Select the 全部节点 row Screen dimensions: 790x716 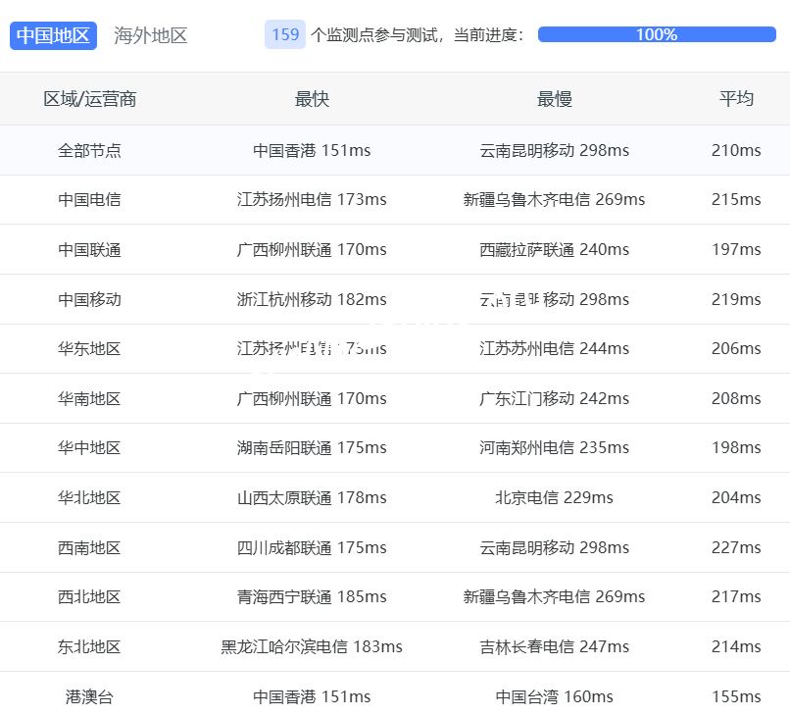[89, 150]
